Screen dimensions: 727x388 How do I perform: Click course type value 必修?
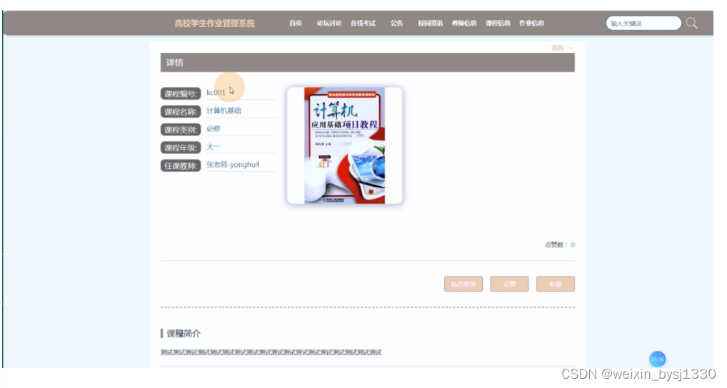point(214,128)
